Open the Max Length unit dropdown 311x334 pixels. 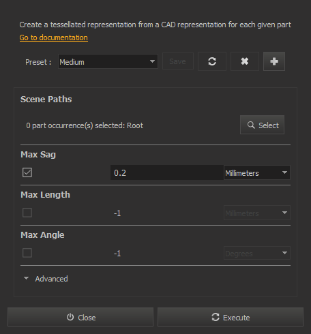pyautogui.click(x=257, y=213)
